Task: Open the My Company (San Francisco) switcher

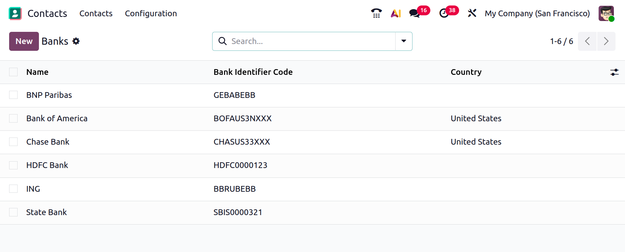Action: pyautogui.click(x=537, y=14)
